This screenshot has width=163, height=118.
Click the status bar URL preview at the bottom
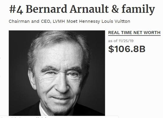coord(59,117)
